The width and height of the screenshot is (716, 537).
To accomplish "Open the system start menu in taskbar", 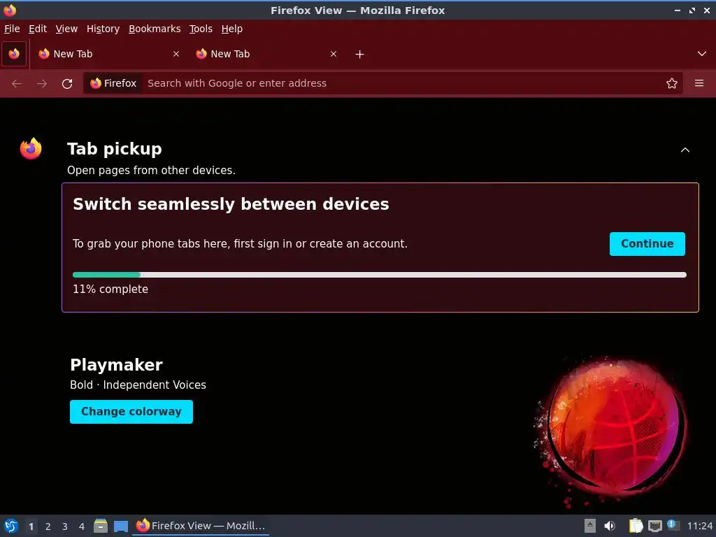I will tap(11, 526).
